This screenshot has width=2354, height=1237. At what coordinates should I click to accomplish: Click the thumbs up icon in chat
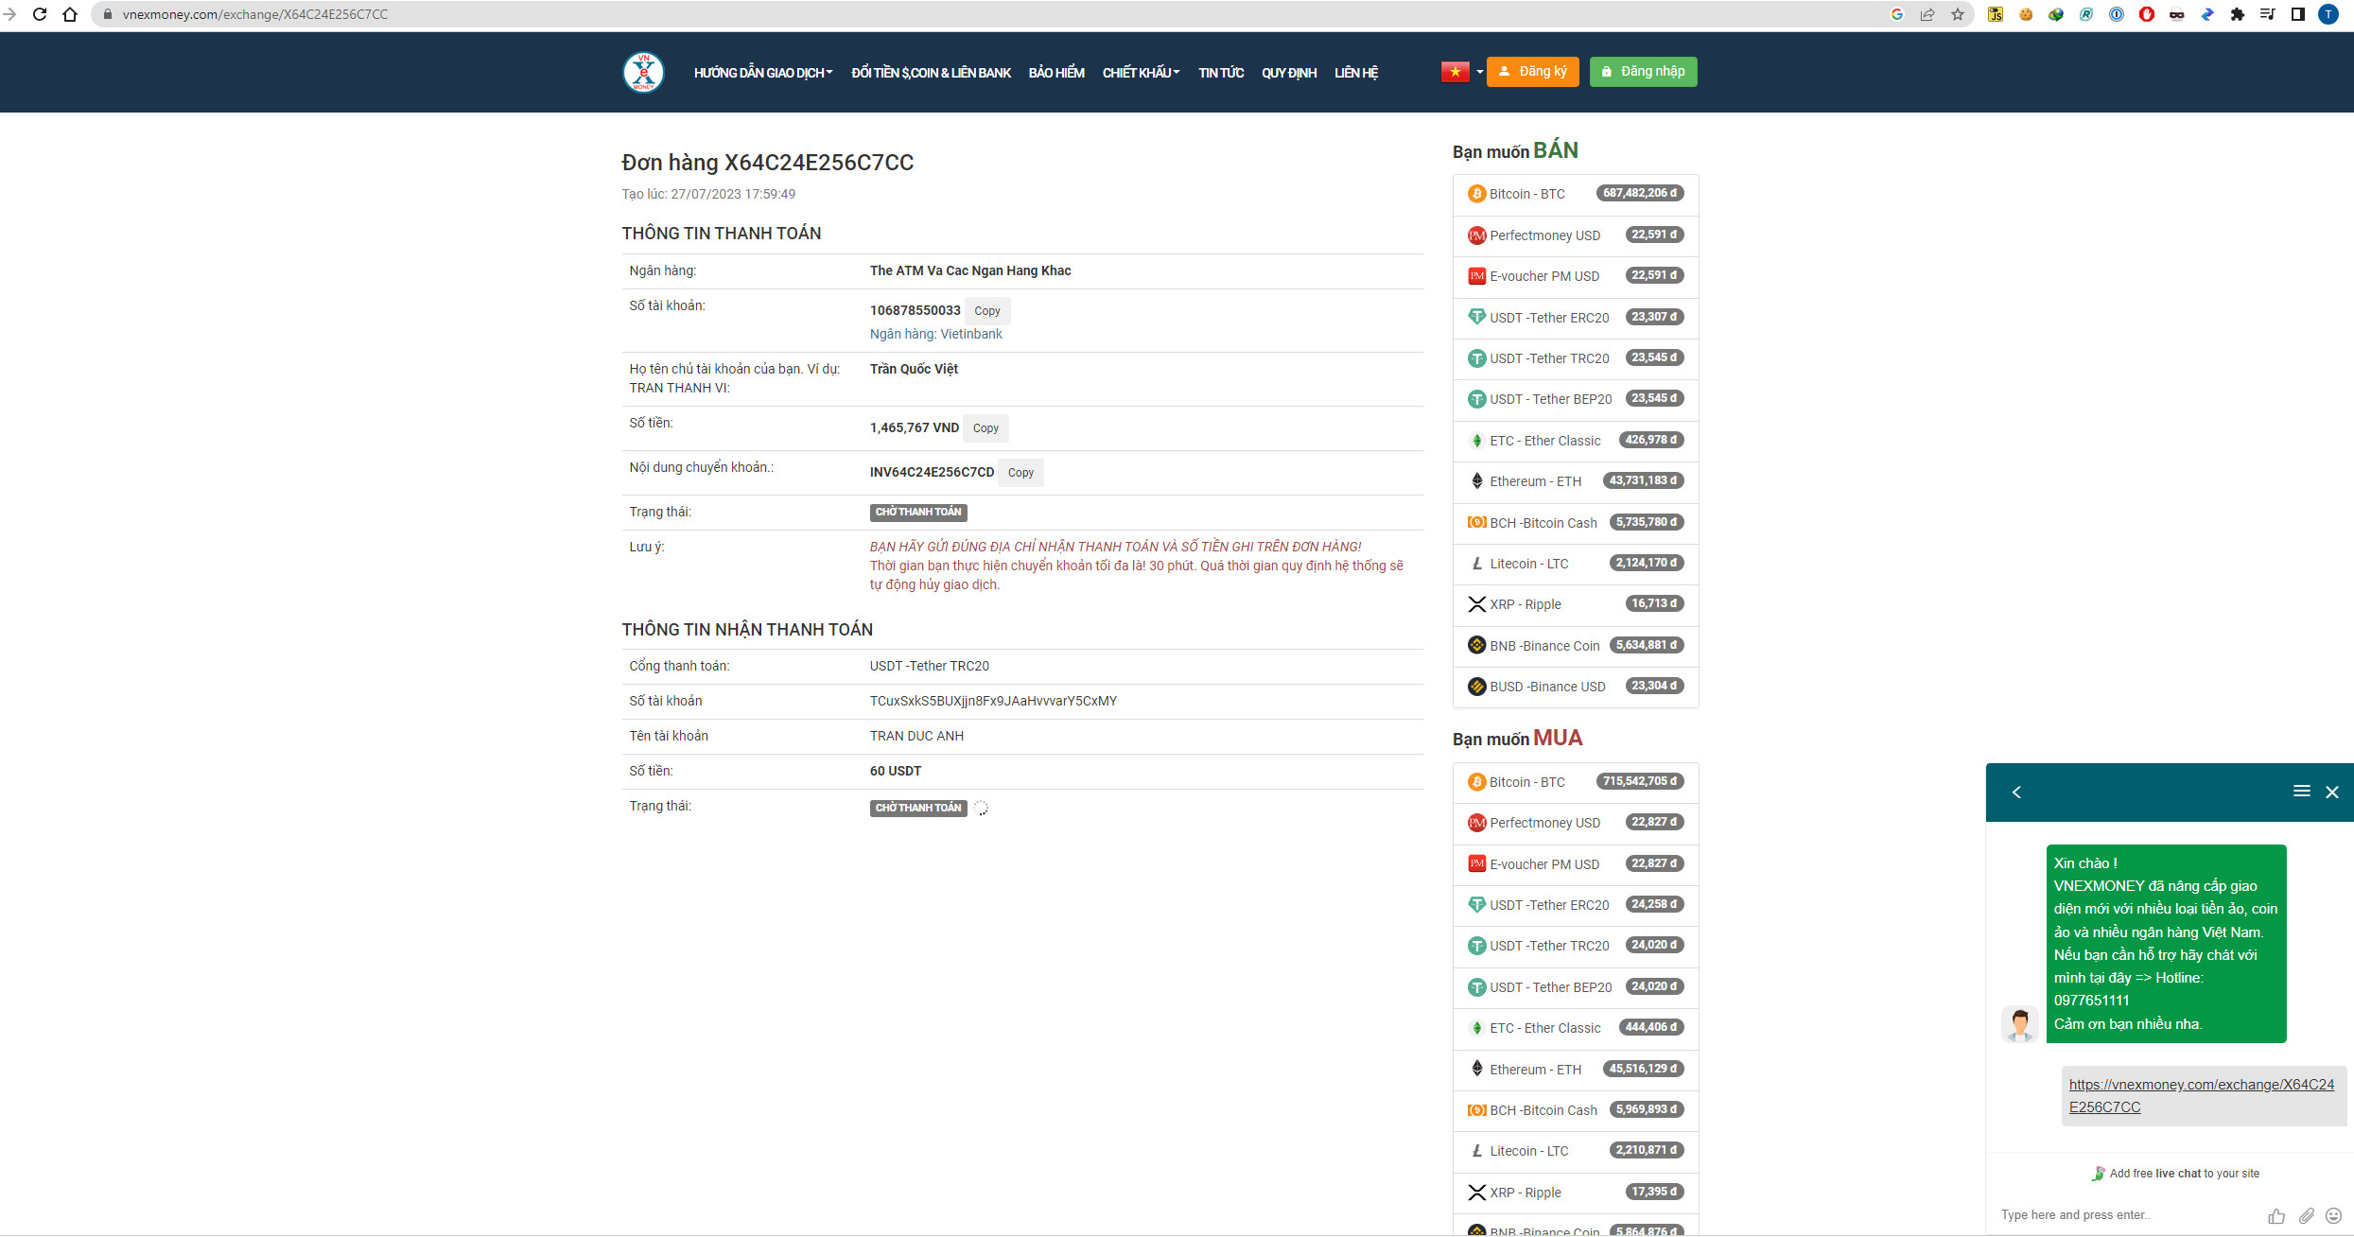tap(2276, 1216)
